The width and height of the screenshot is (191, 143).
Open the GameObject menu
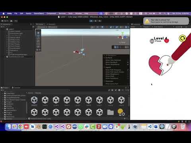(39, 14)
